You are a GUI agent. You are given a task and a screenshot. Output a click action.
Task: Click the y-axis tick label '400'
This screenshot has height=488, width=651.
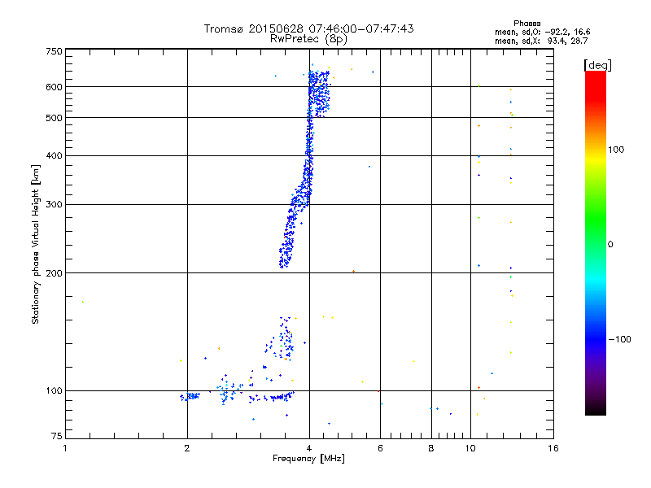(x=54, y=156)
